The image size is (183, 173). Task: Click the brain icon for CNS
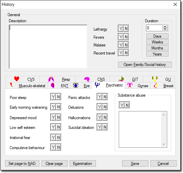tap(87, 79)
